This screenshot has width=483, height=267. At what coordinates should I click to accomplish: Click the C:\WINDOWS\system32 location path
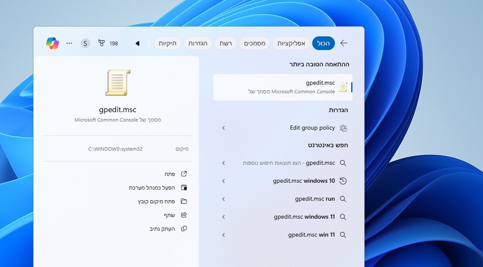click(115, 149)
